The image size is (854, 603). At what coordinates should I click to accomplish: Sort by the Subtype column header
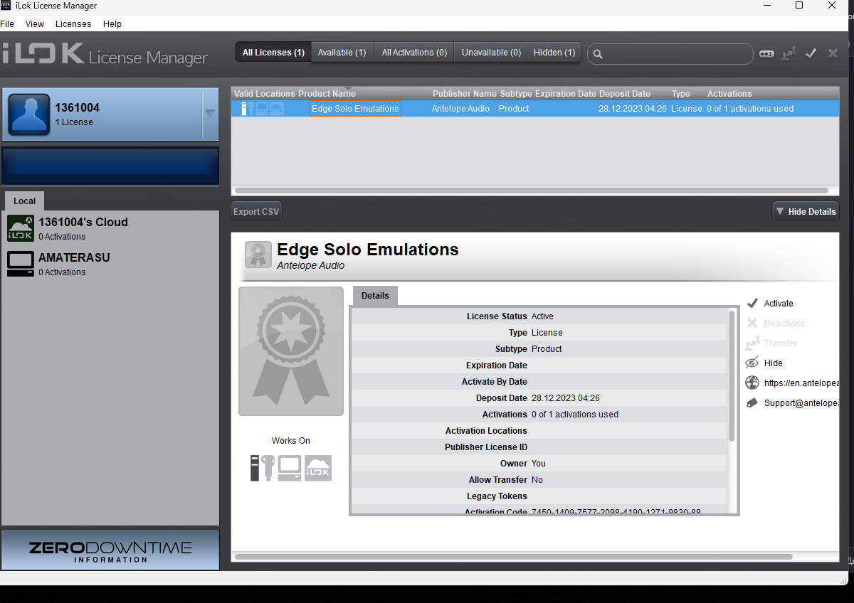[x=516, y=94]
